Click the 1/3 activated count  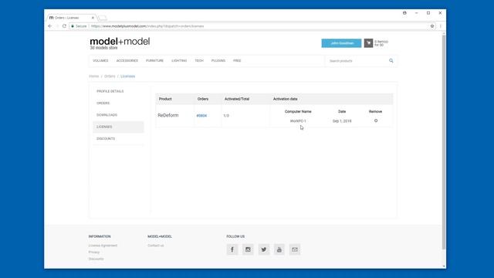(226, 116)
